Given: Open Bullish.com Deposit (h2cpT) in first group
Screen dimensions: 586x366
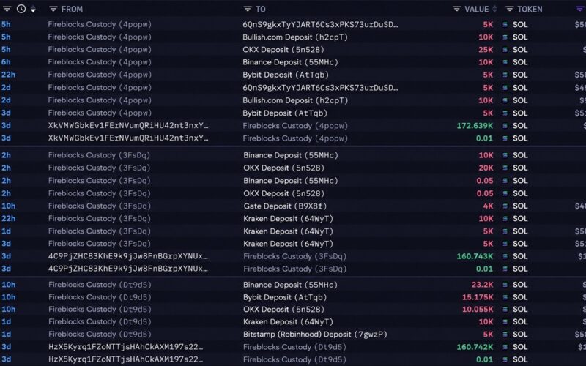Looking at the screenshot, I should pos(295,37).
